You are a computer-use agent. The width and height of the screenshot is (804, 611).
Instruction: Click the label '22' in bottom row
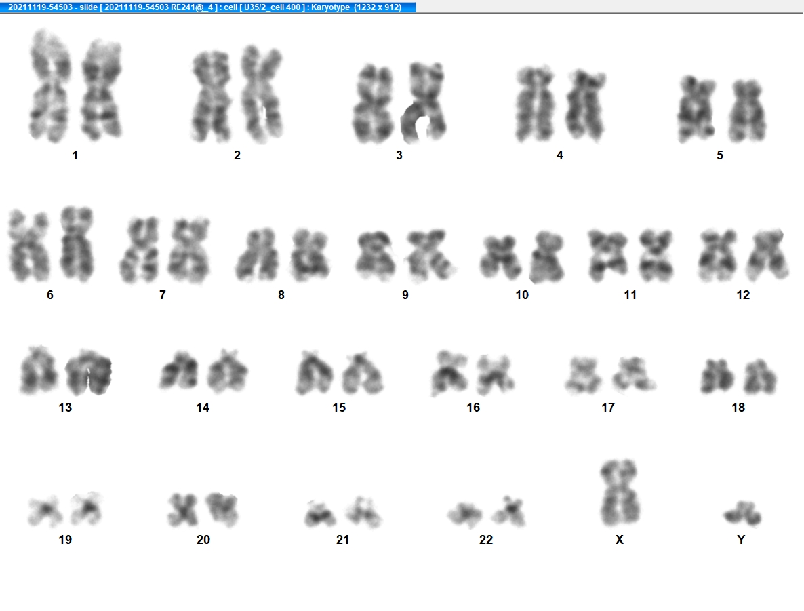click(486, 540)
